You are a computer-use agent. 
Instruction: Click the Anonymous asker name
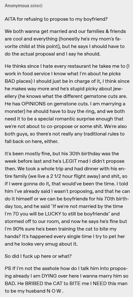tap(17, 6)
